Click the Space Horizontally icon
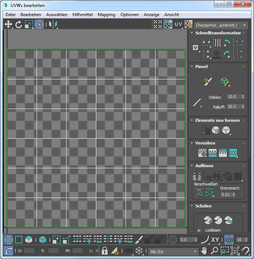 (240, 43)
